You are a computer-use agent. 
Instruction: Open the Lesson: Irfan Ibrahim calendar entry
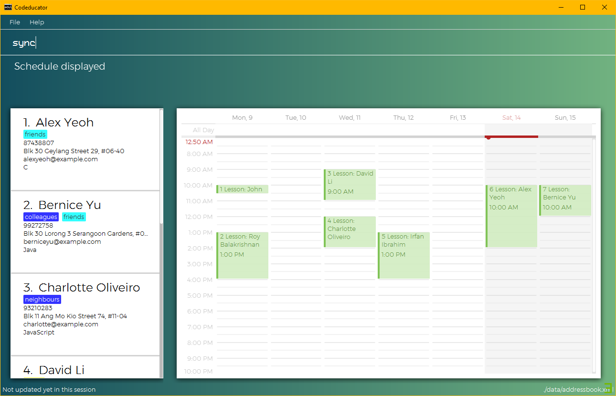pyautogui.click(x=404, y=255)
